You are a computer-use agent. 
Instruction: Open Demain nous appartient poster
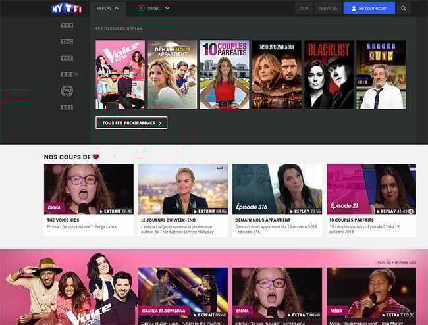173,74
